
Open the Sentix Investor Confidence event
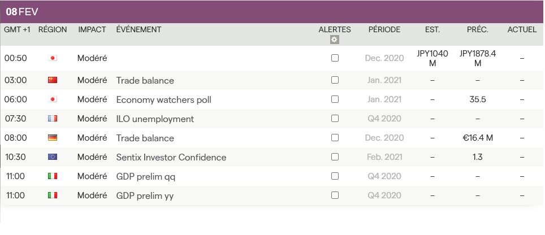pyautogui.click(x=171, y=158)
